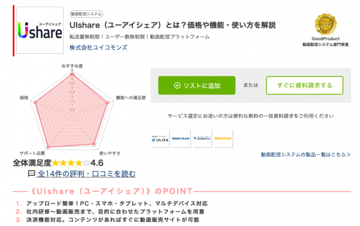
Task: Open the Smart vLive product thumbnail
Action: coord(181,138)
